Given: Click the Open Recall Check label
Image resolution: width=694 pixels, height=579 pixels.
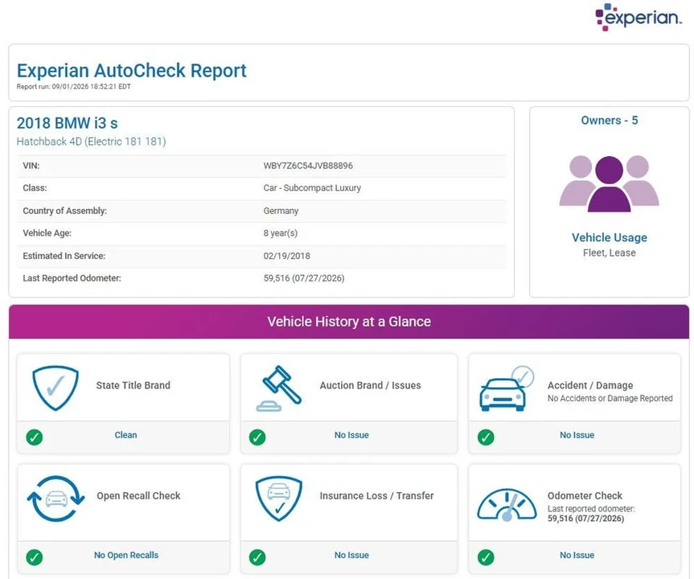Looking at the screenshot, I should click(138, 496).
